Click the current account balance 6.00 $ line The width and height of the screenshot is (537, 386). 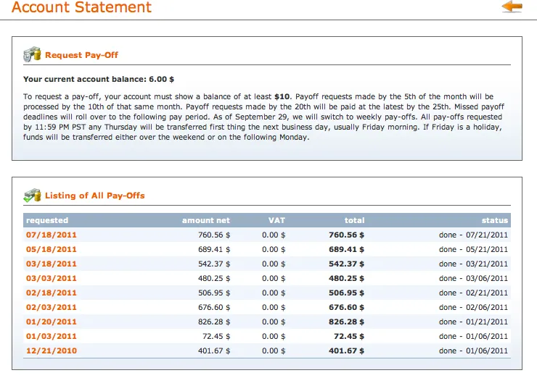99,80
